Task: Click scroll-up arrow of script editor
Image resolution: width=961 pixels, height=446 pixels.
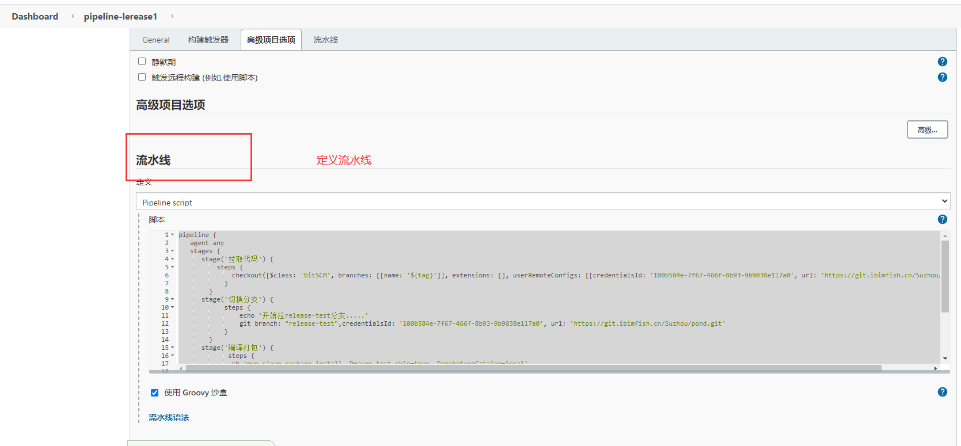Action: click(x=945, y=235)
